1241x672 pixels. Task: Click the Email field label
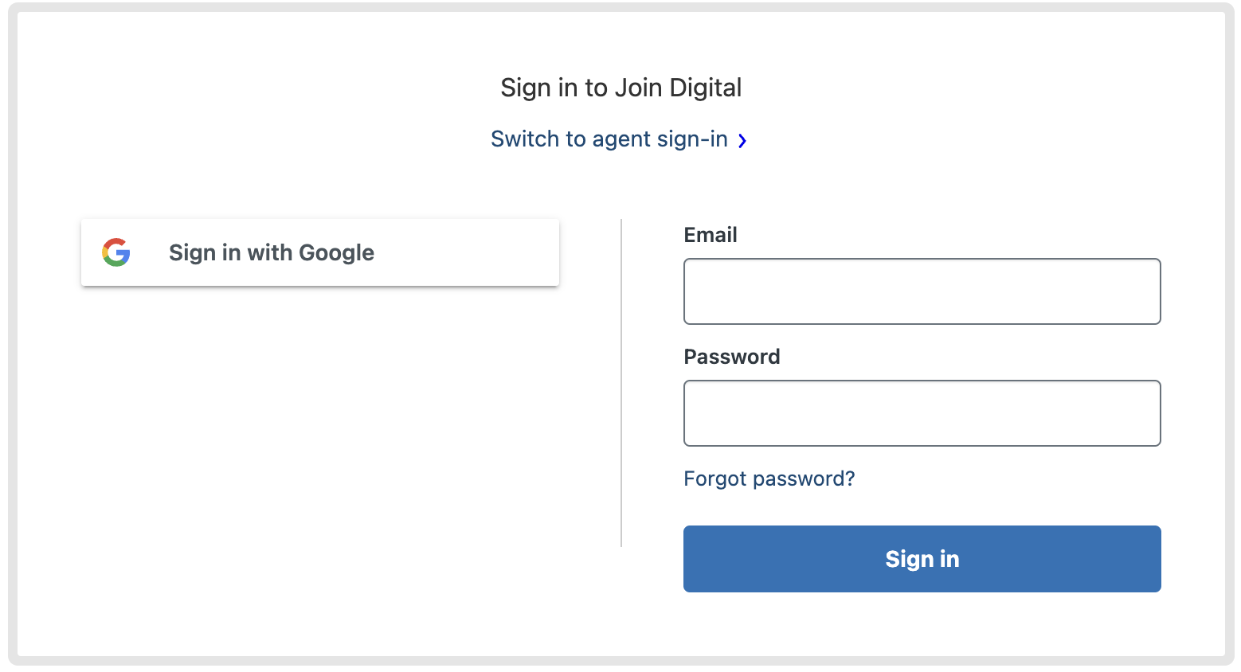[x=711, y=235]
